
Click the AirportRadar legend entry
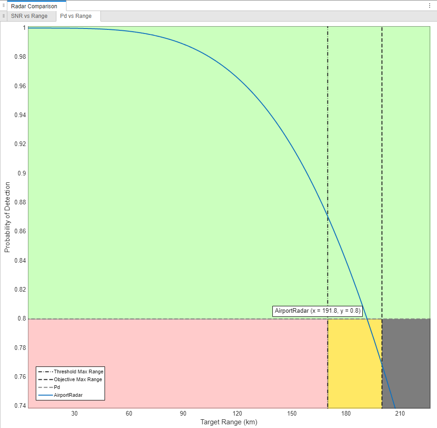click(x=68, y=395)
